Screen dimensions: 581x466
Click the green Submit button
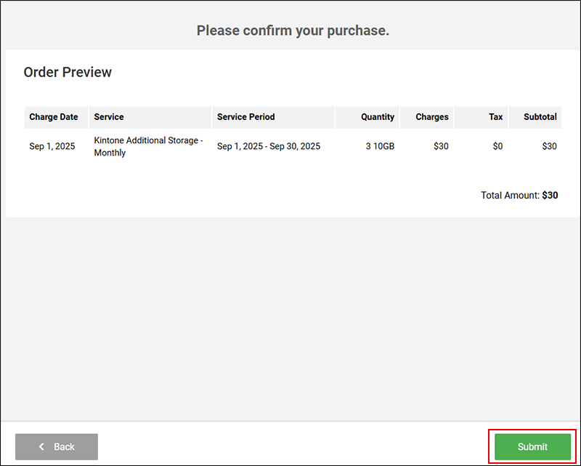pos(532,446)
